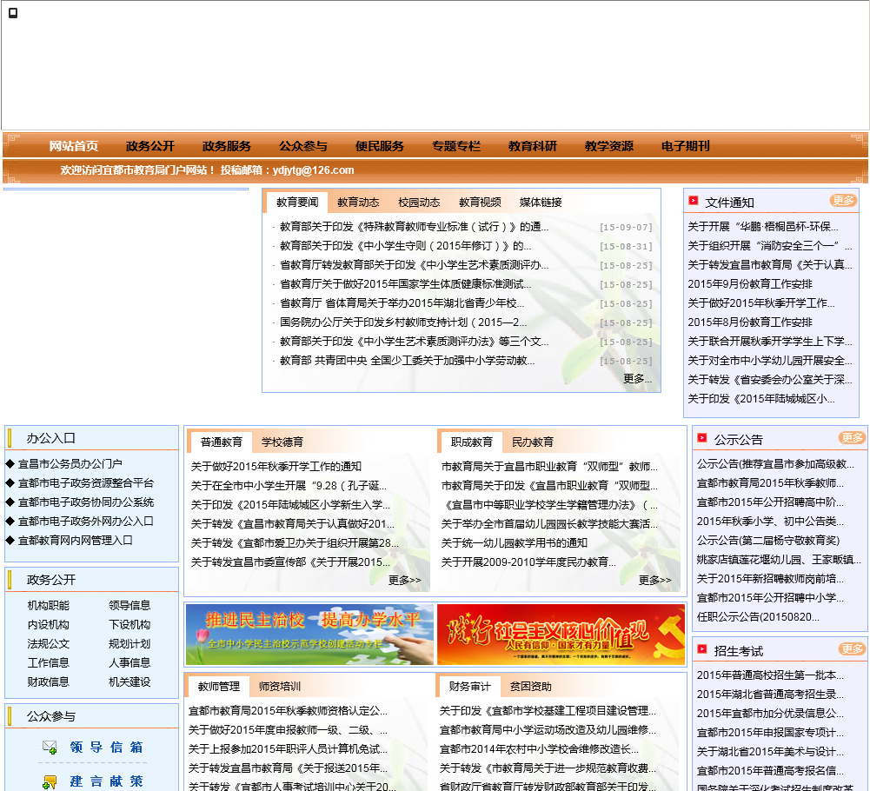Open 宜昌市公务员办公门户 link
Image resolution: width=870 pixels, height=791 pixels.
(70, 464)
